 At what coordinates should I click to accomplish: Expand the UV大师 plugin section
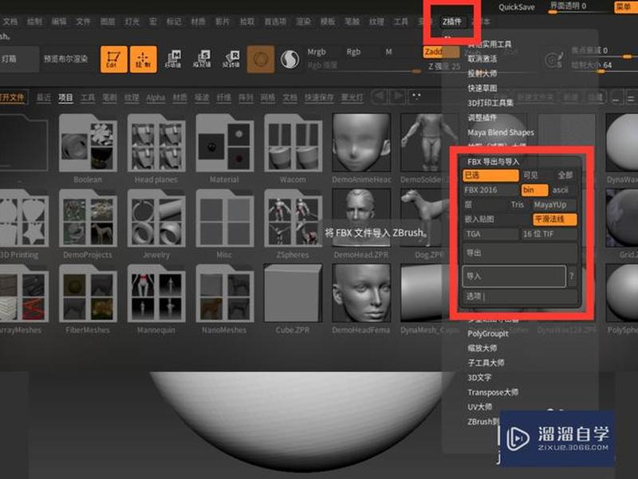[480, 407]
